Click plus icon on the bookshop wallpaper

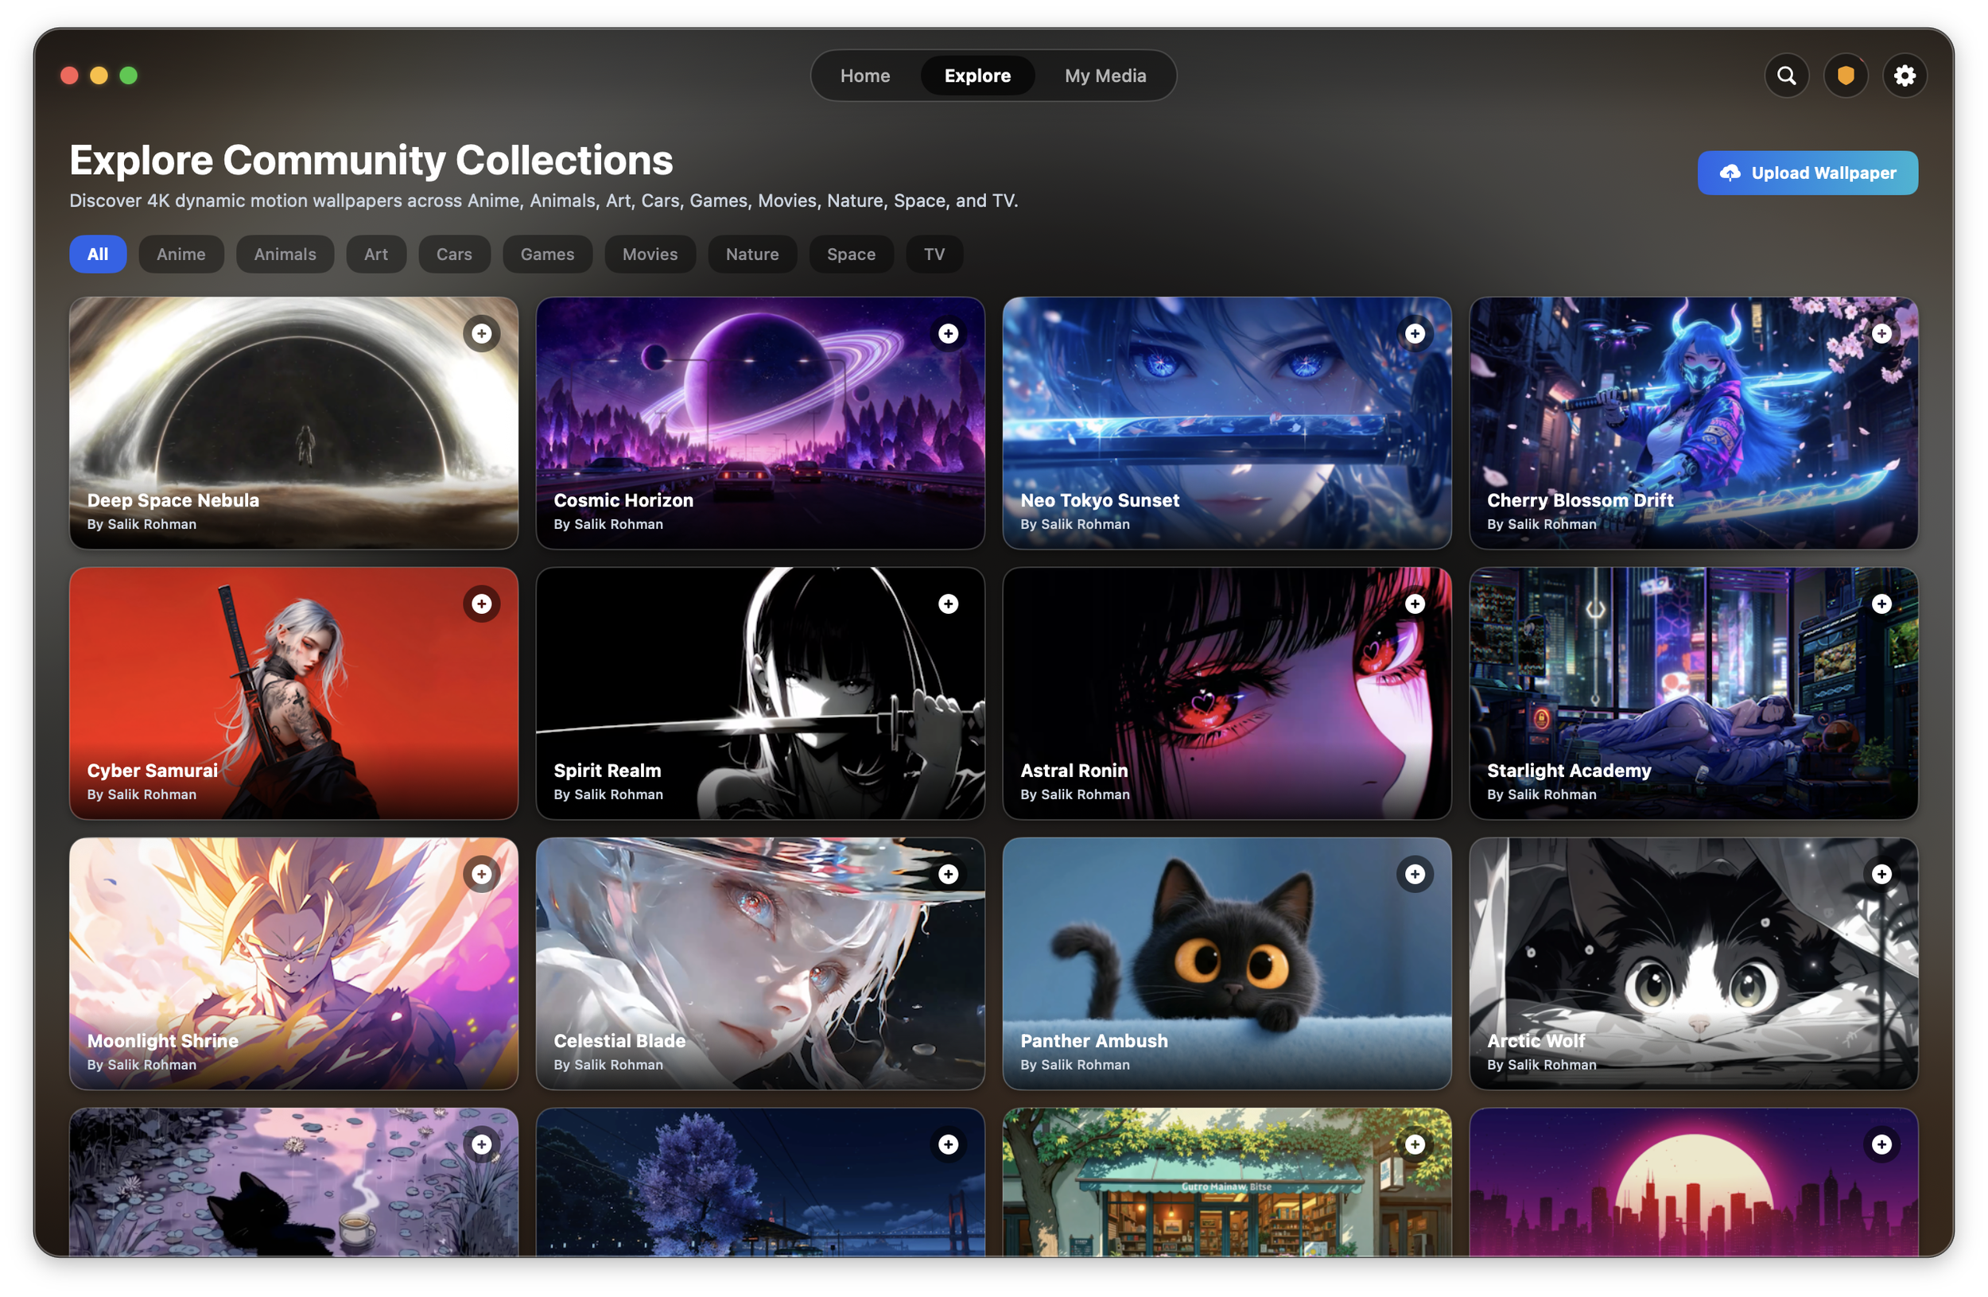[1415, 1144]
